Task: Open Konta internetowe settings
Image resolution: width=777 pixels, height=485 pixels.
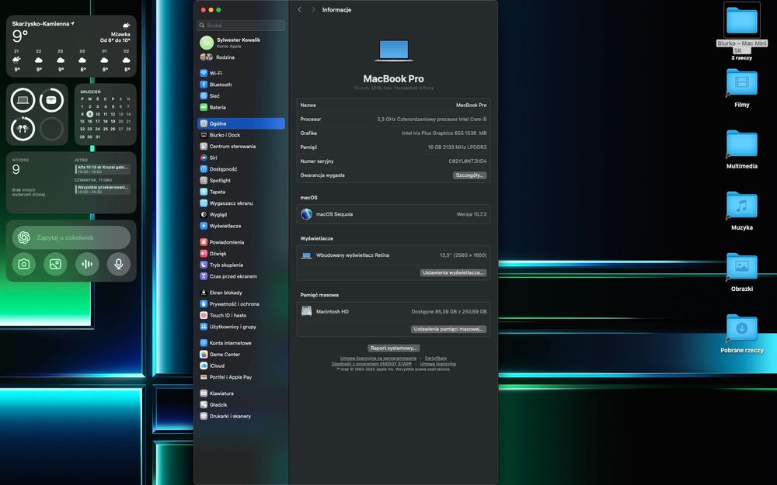Action: pyautogui.click(x=241, y=344)
